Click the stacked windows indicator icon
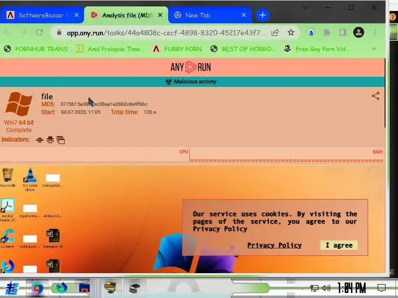This screenshot has width=398, height=298. 61,140
